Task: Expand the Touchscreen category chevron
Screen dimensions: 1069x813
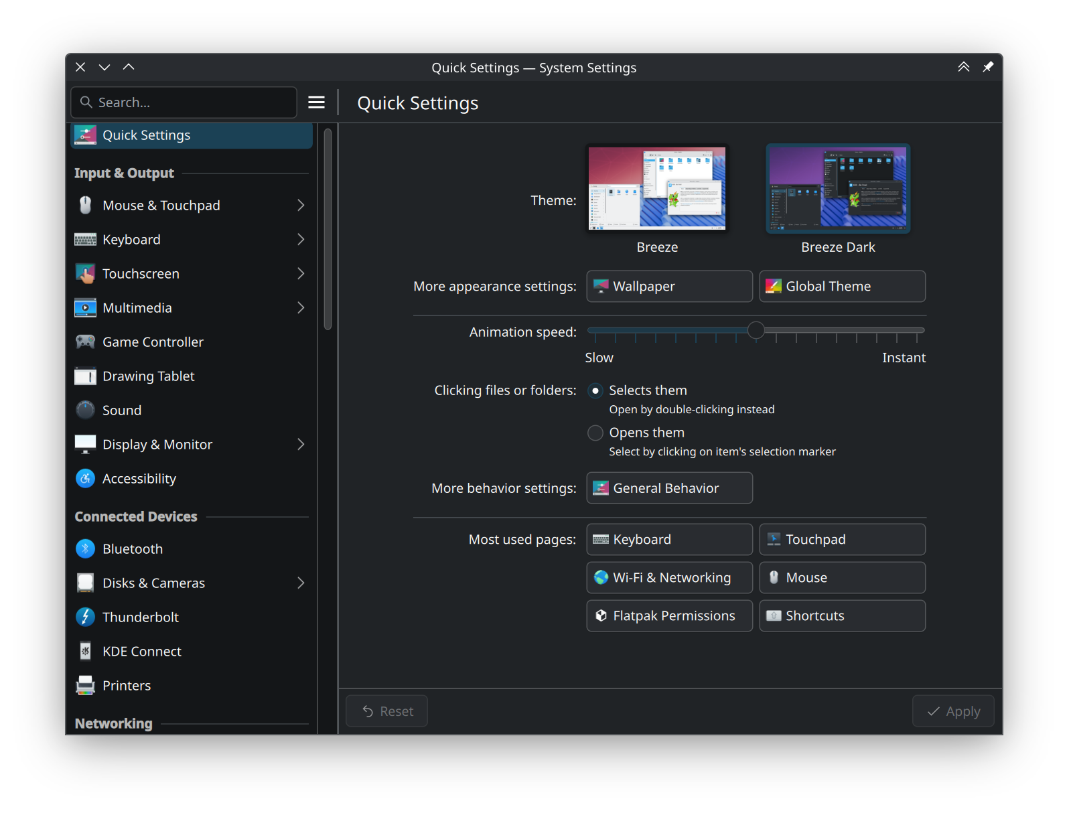Action: 301,273
